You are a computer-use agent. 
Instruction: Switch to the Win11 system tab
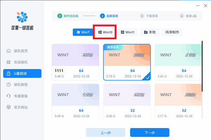click(128, 32)
